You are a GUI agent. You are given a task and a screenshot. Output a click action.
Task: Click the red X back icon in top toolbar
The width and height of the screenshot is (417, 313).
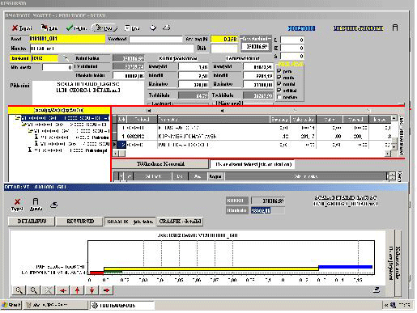(x=15, y=27)
